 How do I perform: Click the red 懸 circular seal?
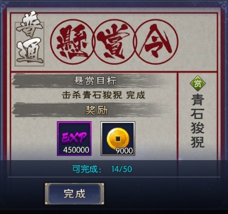pos(72,41)
